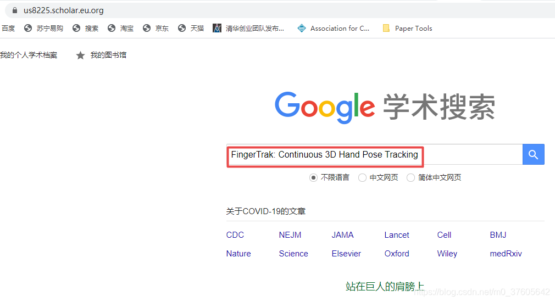Open the medRxiv COVID-19 articles link
This screenshot has height=302, width=555.
tap(506, 254)
